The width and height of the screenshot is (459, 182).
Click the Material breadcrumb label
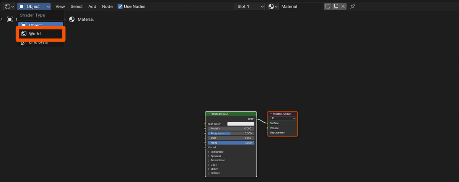tap(86, 19)
